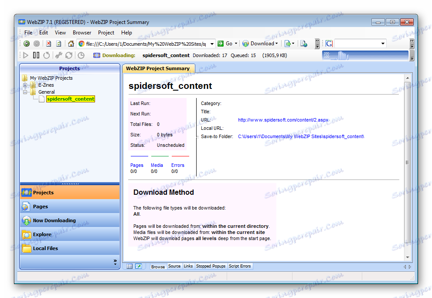Switch to the Stopped Popups tab
The height and width of the screenshot is (298, 432).
coord(211,266)
